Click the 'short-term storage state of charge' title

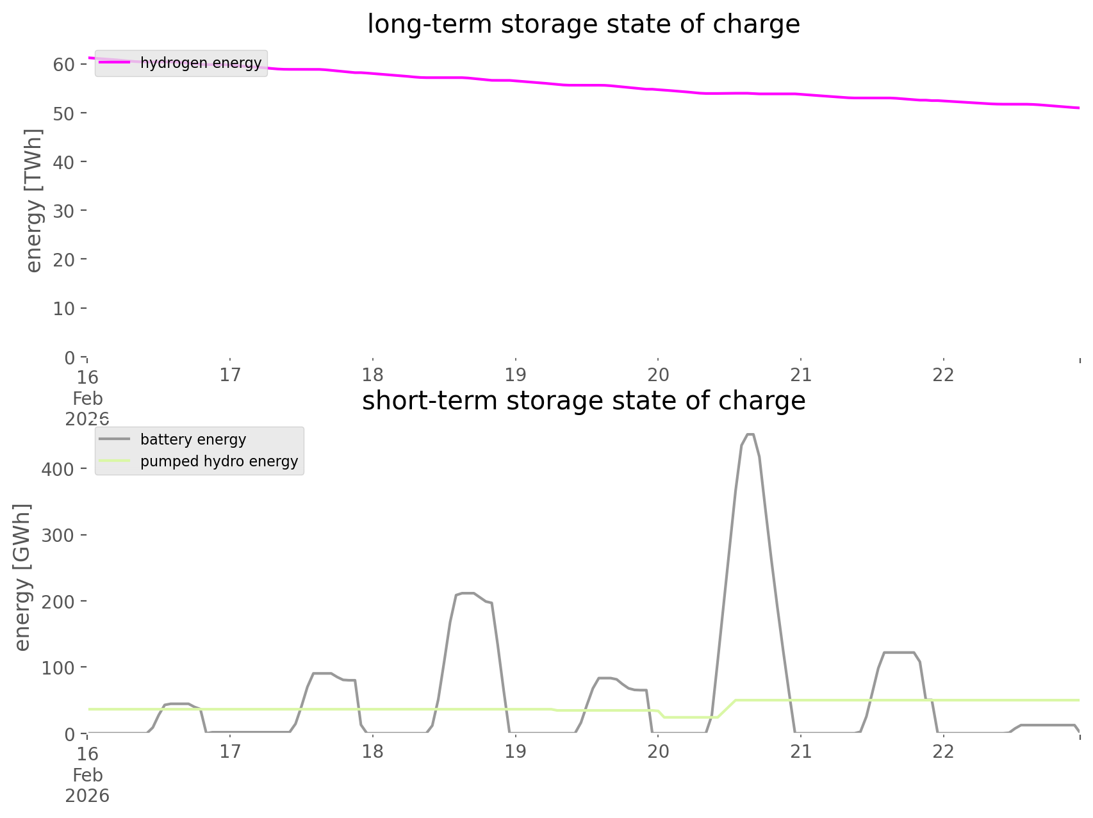[583, 401]
